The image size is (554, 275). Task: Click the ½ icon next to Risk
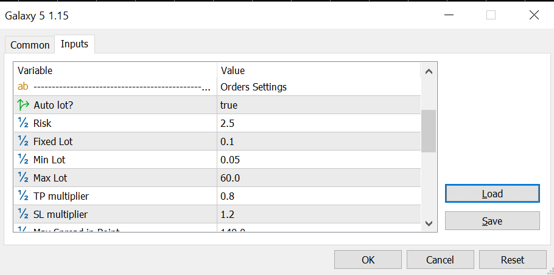[23, 123]
